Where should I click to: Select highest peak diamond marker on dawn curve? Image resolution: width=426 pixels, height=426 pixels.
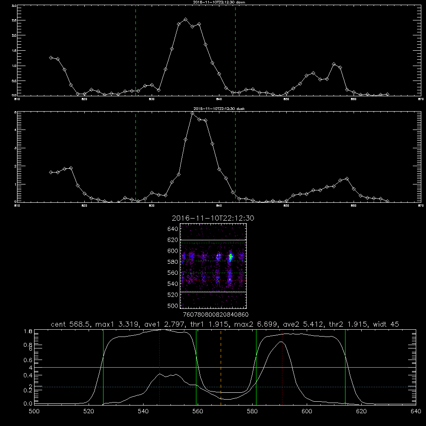click(x=186, y=19)
